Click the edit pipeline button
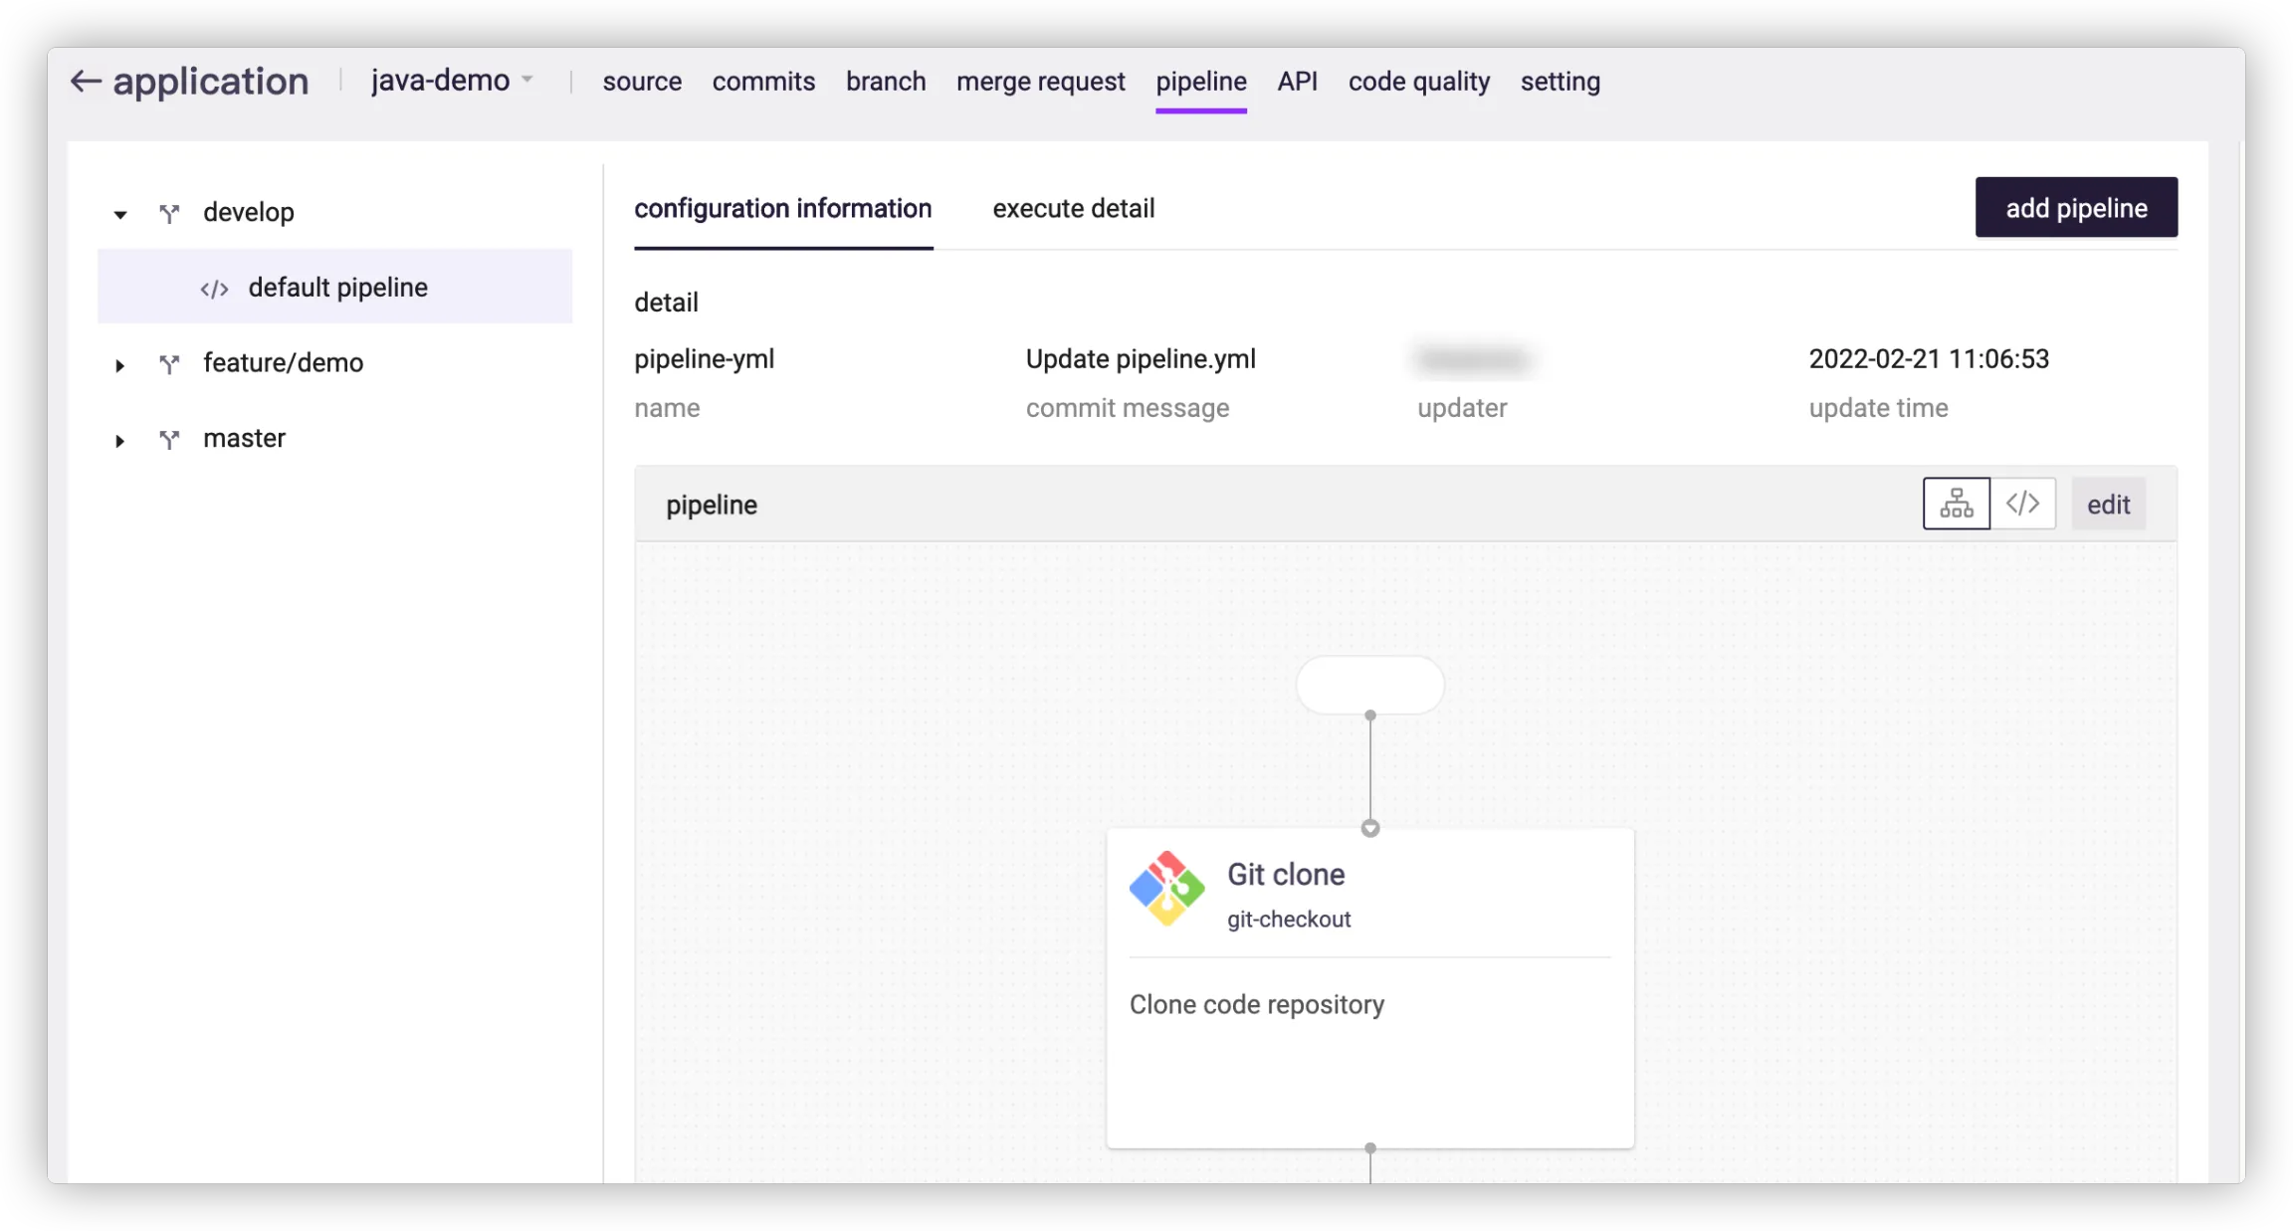2293x1231 pixels. coord(2108,505)
